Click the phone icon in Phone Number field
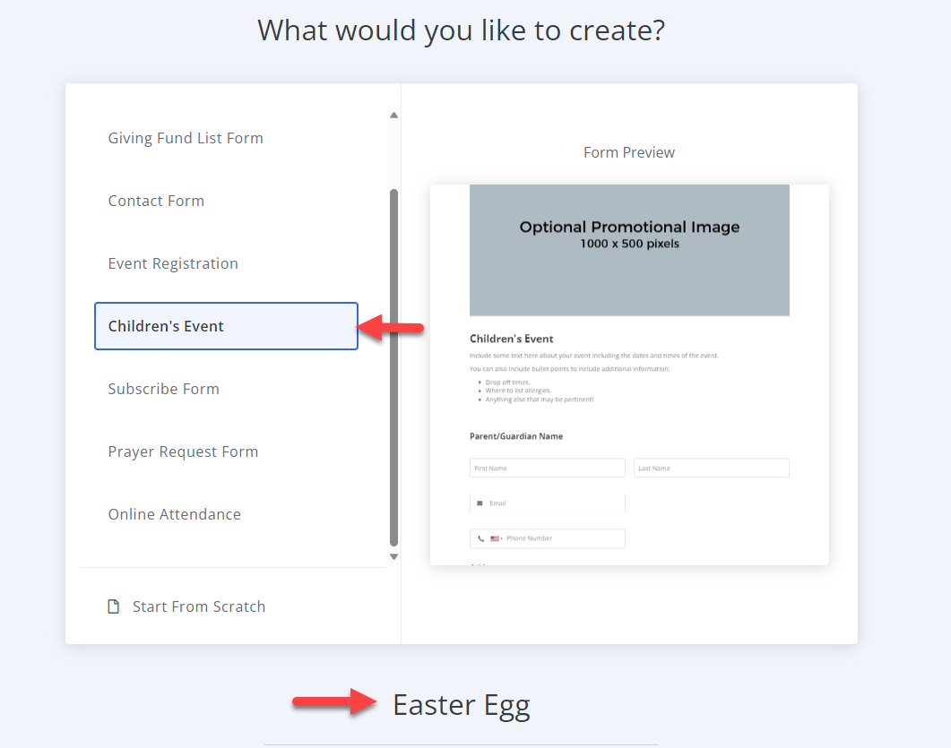 [481, 538]
